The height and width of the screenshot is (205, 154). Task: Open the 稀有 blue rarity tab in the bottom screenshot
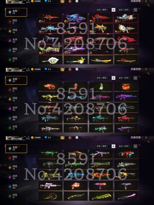pos(13,186)
